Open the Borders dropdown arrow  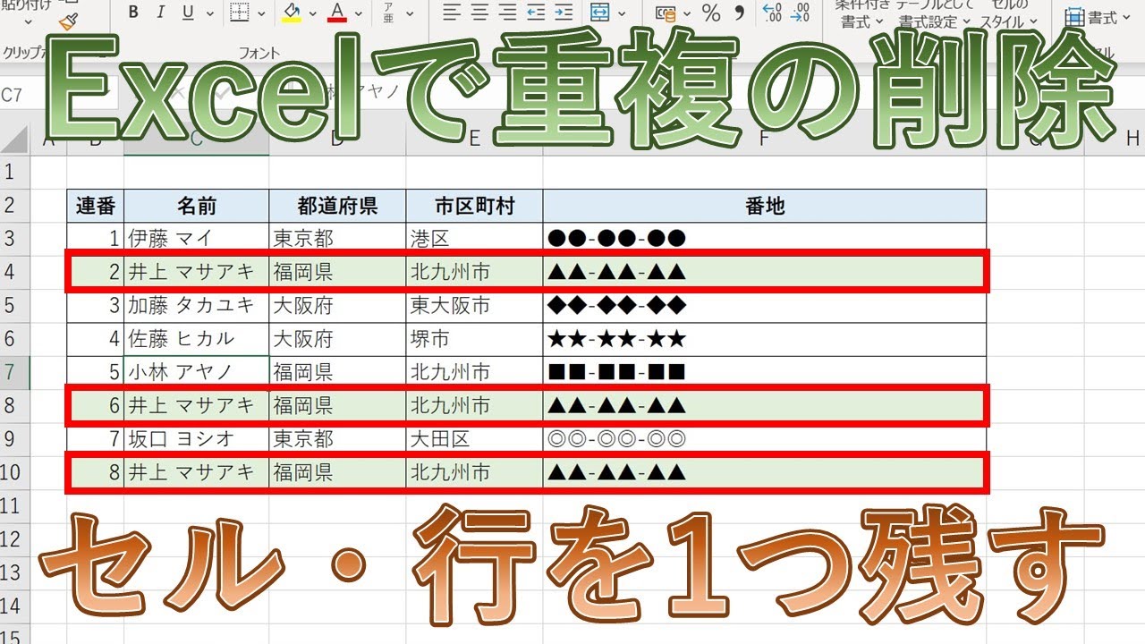pos(261,13)
